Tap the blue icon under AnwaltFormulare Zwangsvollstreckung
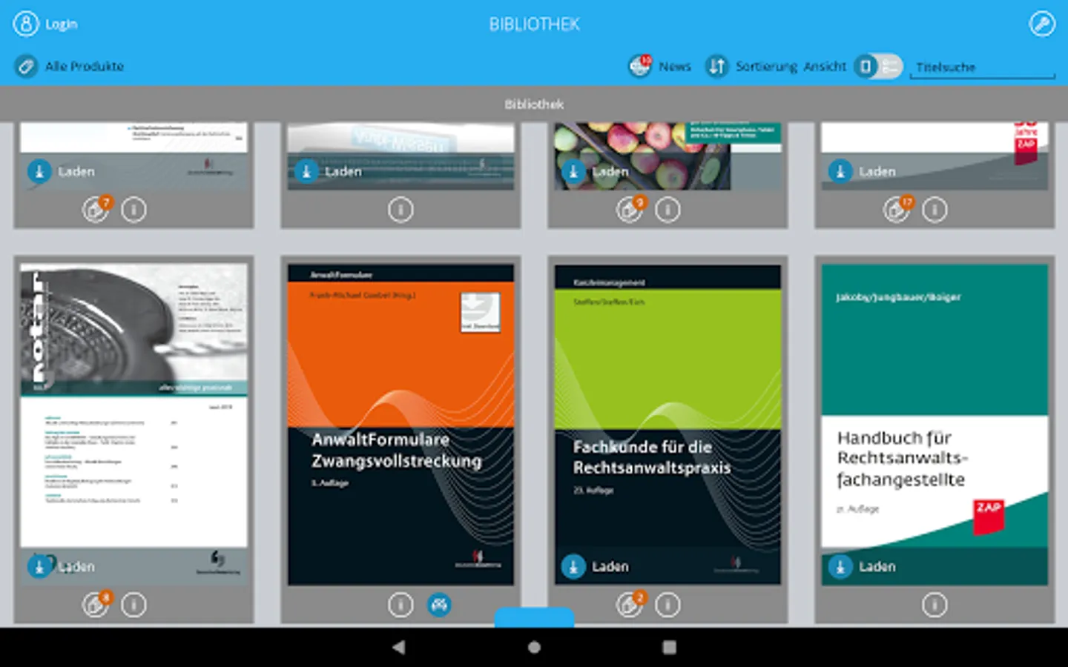The height and width of the screenshot is (667, 1068). [x=439, y=605]
